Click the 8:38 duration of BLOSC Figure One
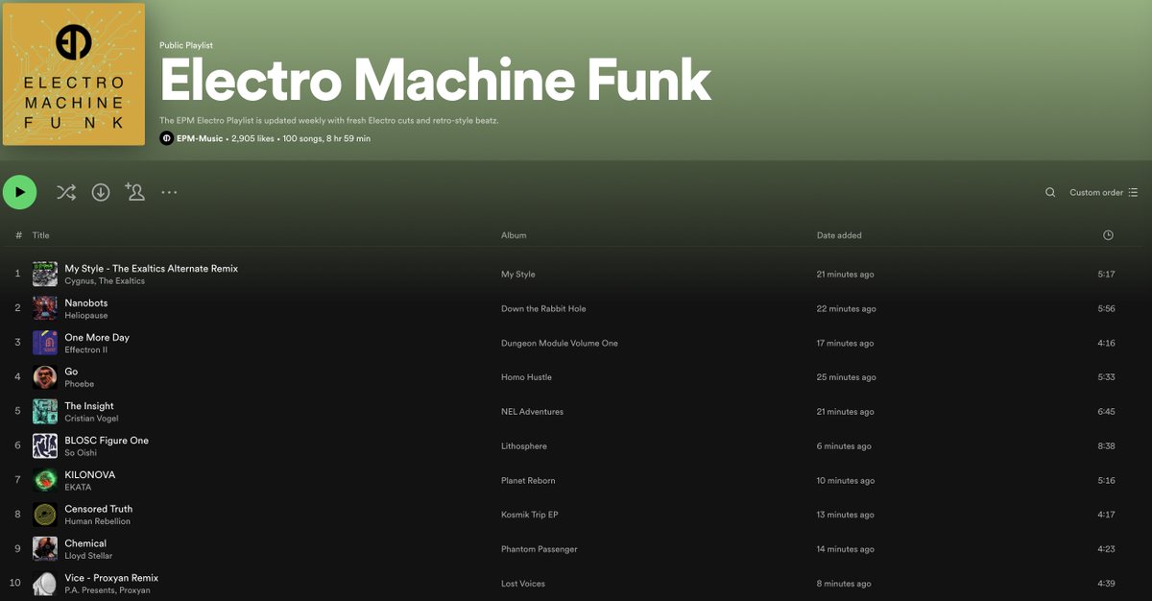Viewport: 1152px width, 601px height. click(x=1106, y=446)
